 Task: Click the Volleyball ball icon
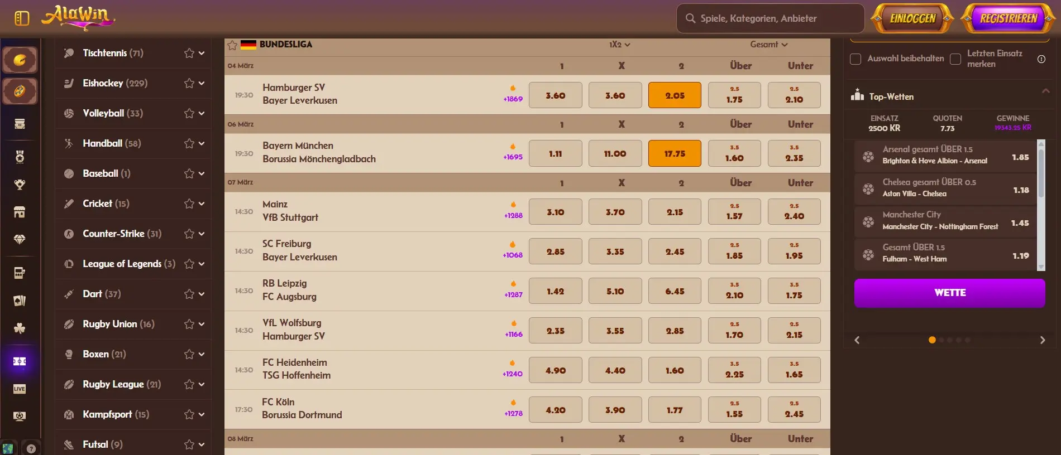[x=69, y=113]
